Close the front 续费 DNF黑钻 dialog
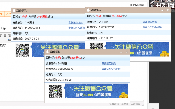The height and width of the screenshot is (109, 175). [127, 52]
